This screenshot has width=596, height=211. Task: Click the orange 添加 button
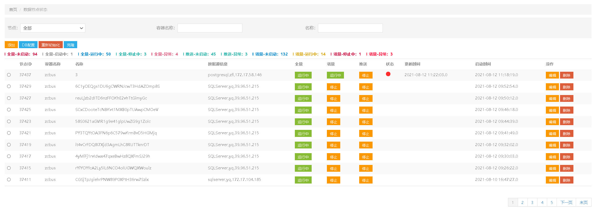click(11, 45)
